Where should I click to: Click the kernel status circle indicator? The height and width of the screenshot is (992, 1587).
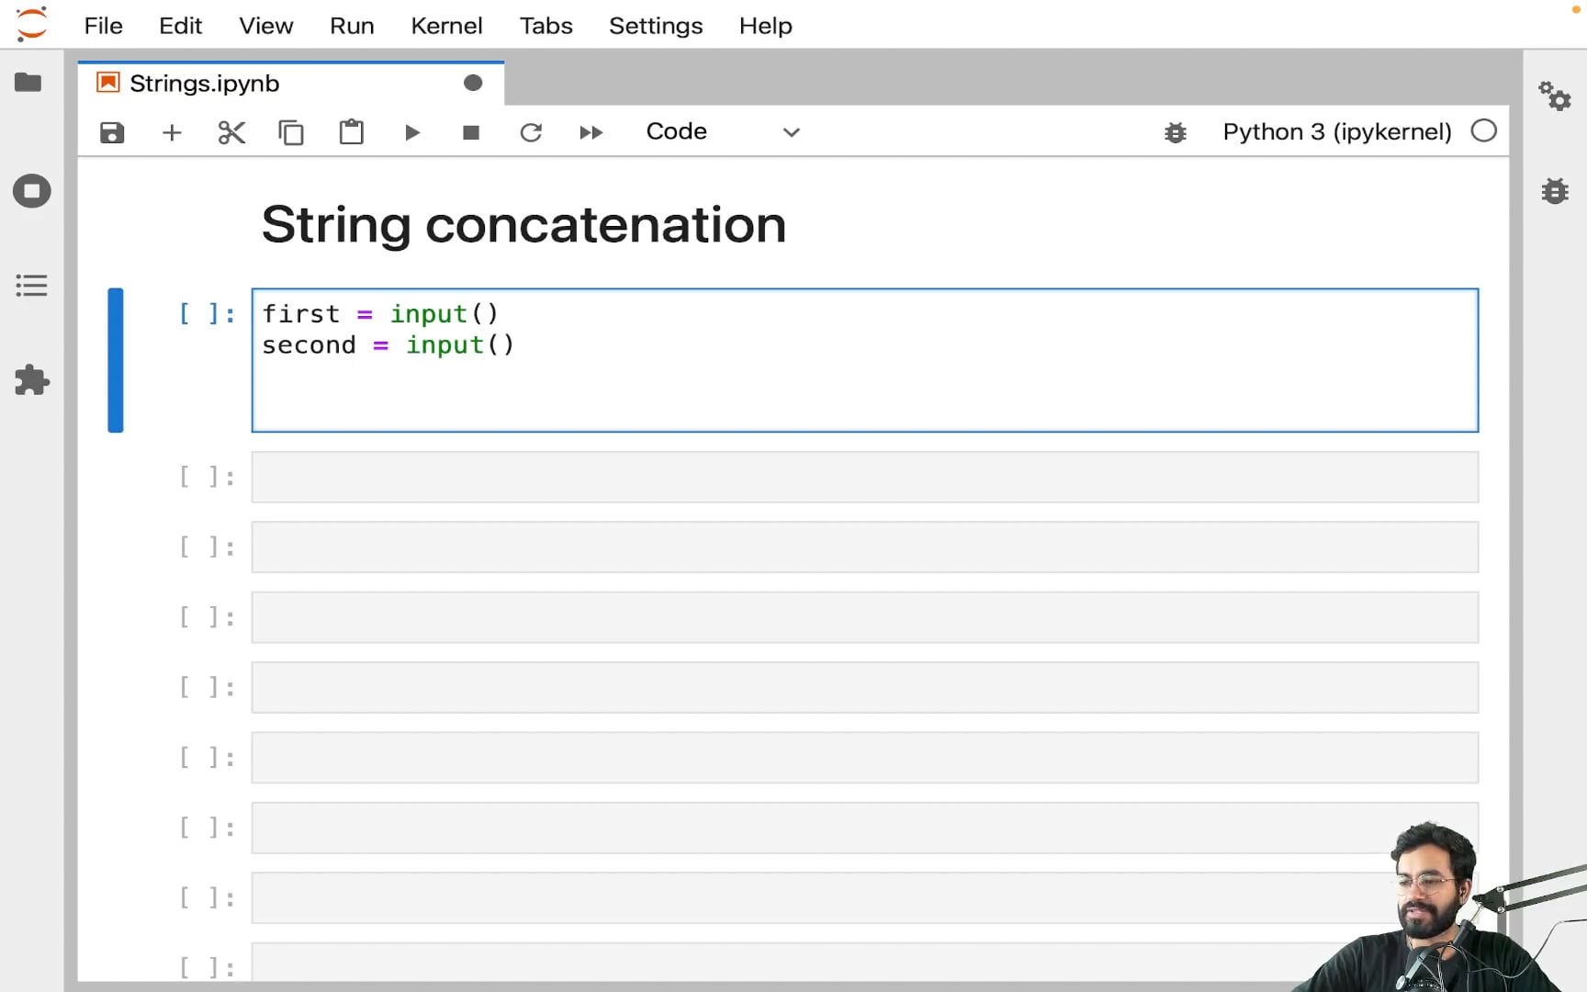(1483, 131)
